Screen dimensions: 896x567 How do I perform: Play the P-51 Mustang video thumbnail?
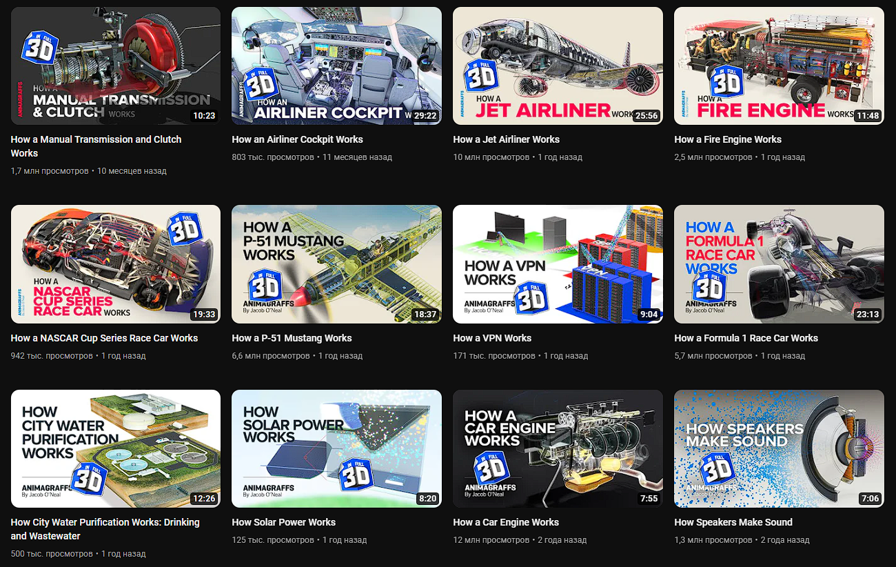(x=337, y=264)
